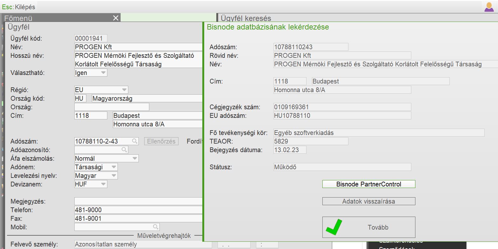The width and height of the screenshot is (498, 249).
Task: Click the Bisnode postal code field 1118
Action: coord(290,81)
